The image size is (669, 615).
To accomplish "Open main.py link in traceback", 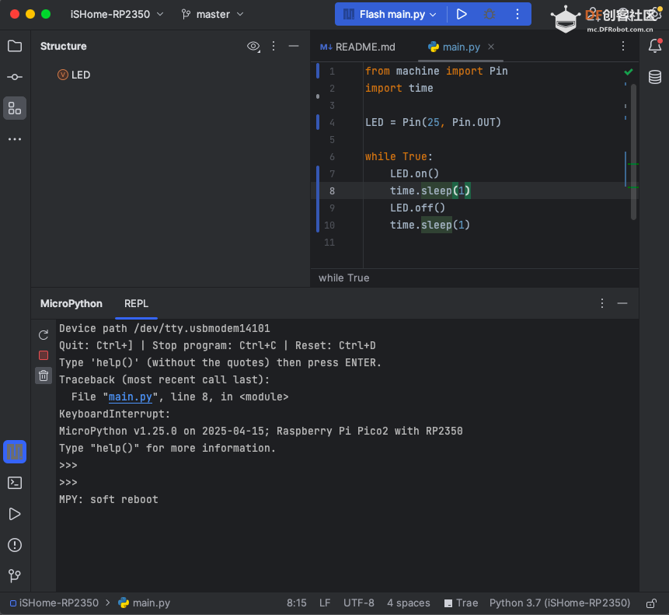I will point(130,397).
